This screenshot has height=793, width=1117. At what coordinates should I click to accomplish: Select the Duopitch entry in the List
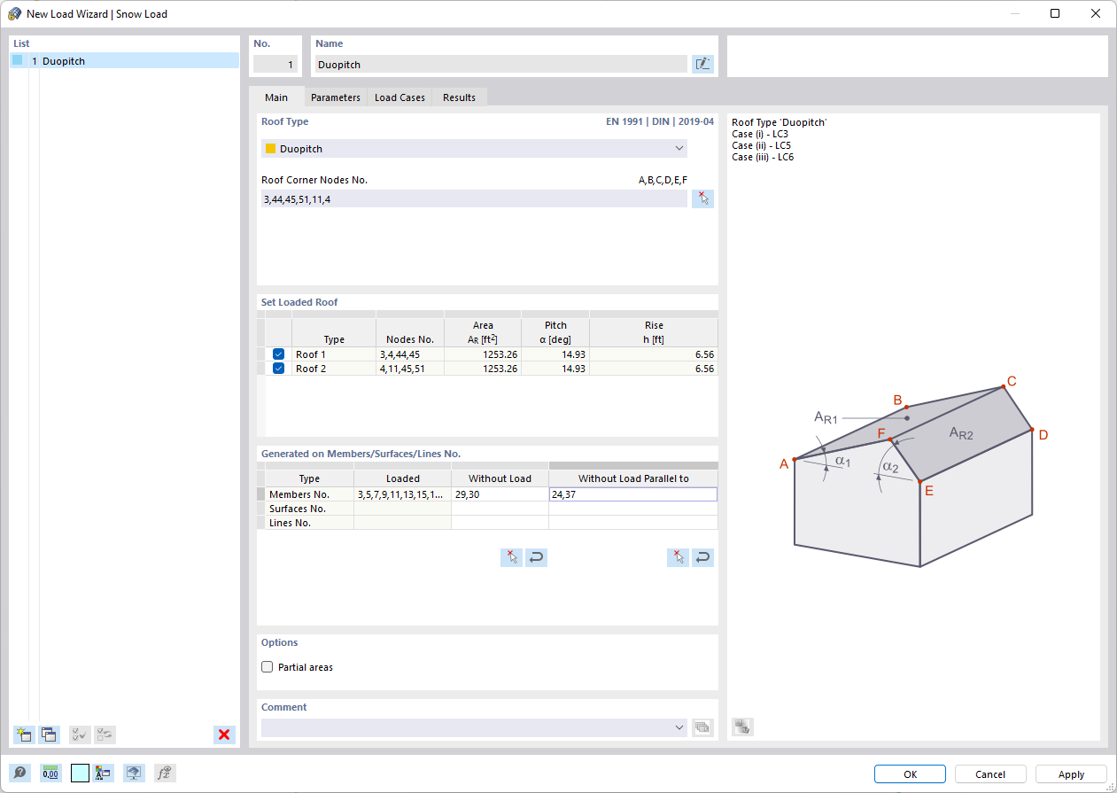pyautogui.click(x=125, y=61)
